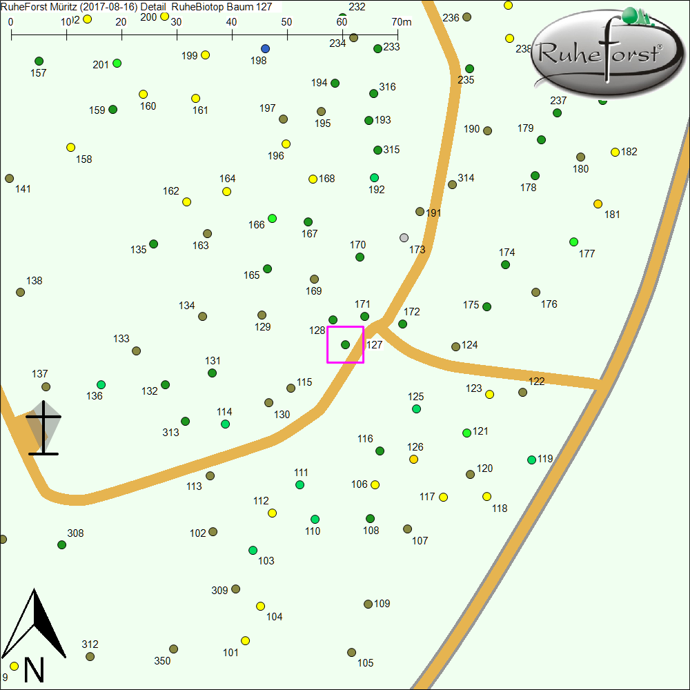The image size is (690, 690).
Task: Select bright green tree marker 201
Action: [x=117, y=63]
